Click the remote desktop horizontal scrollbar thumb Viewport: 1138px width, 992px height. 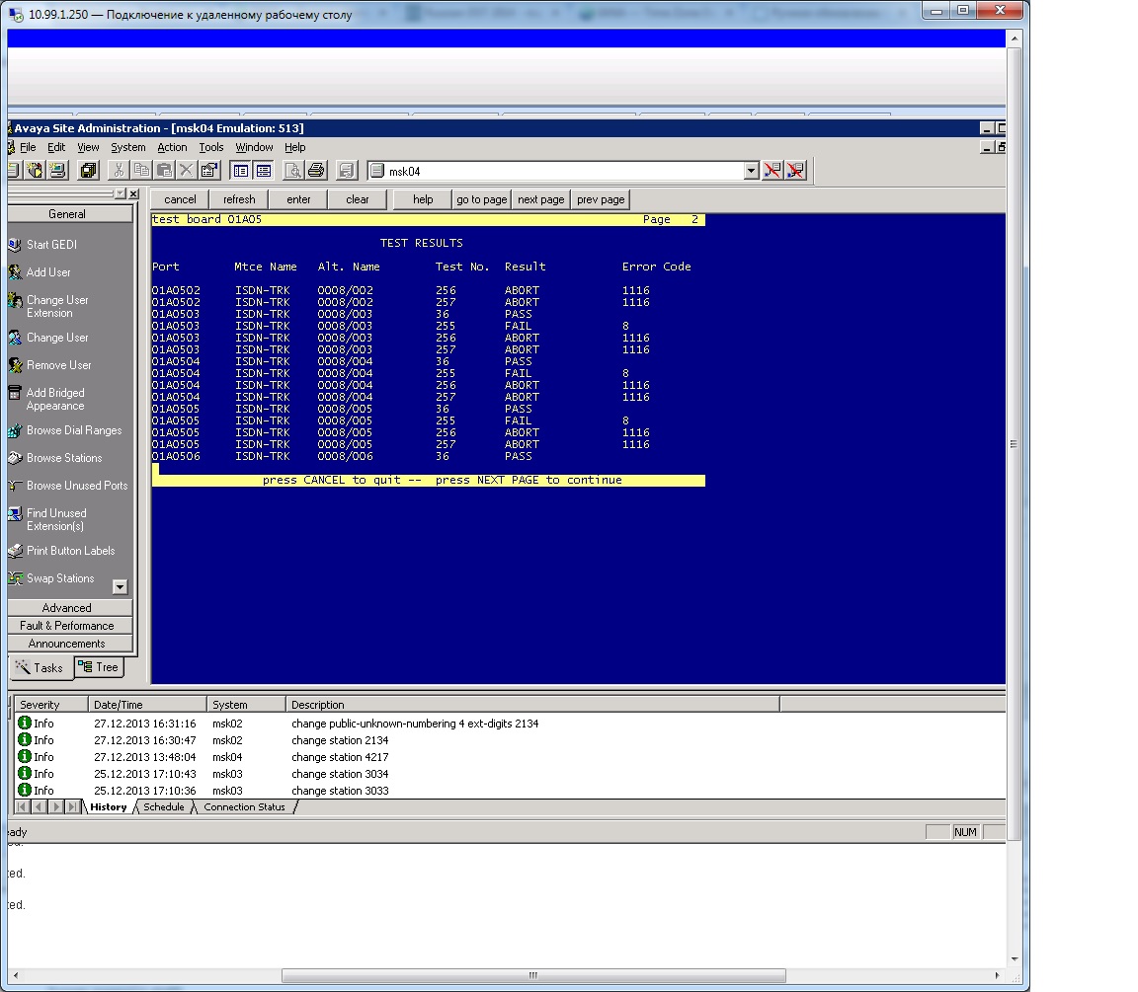click(x=533, y=975)
